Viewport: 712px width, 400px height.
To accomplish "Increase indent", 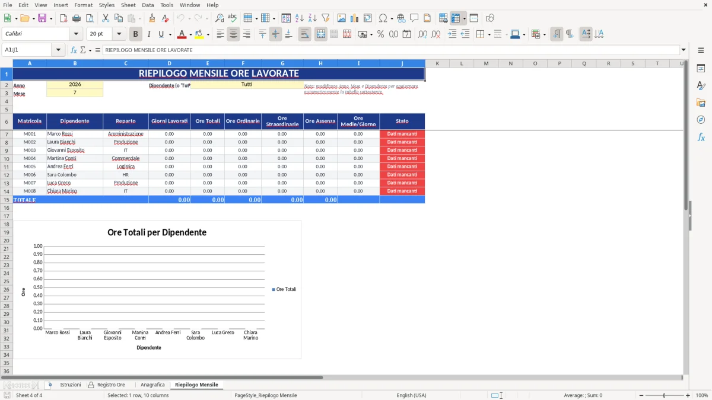I will pyautogui.click(x=452, y=34).
